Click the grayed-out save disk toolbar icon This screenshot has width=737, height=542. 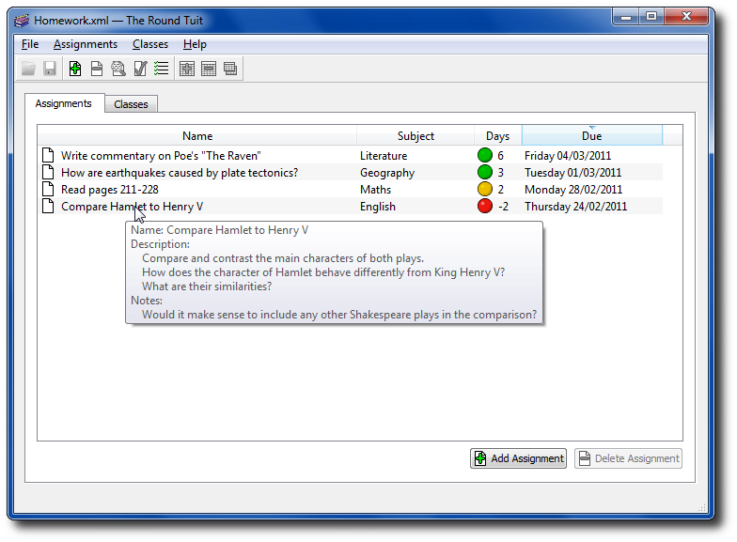[x=50, y=69]
